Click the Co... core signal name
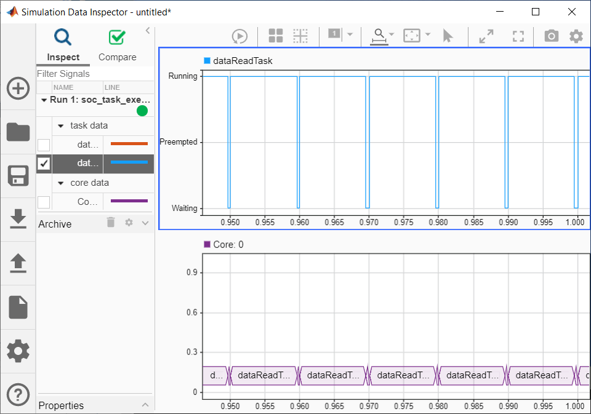Image resolution: width=591 pixels, height=414 pixels. tap(88, 202)
